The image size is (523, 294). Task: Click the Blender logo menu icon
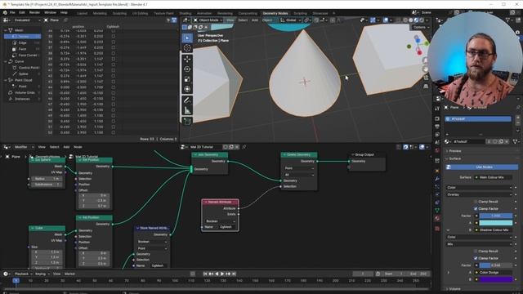[5, 12]
